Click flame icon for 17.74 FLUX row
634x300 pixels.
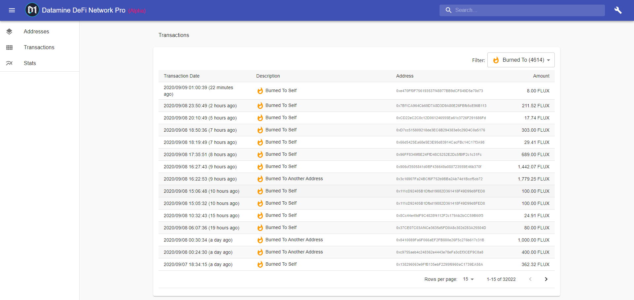(x=260, y=117)
